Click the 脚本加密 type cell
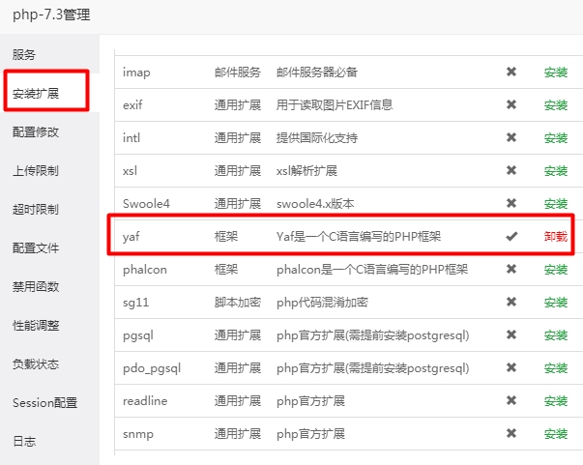Screen dimensions: 583x465 coord(238,303)
